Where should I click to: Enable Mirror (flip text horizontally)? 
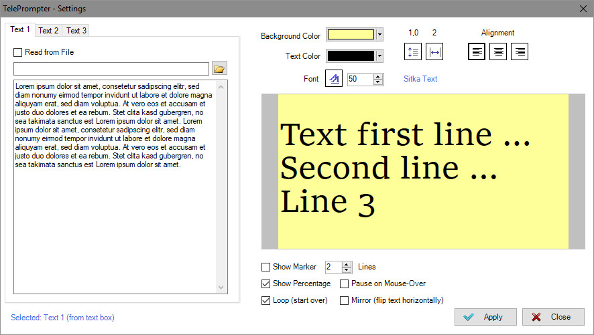pos(344,301)
